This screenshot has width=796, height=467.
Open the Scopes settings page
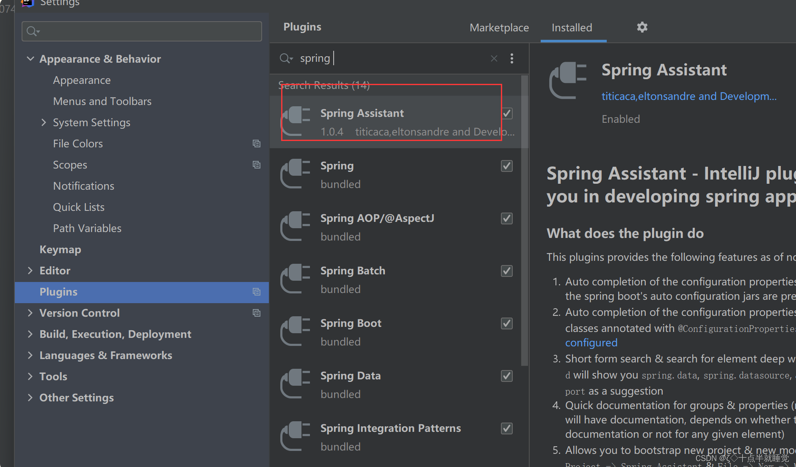pyautogui.click(x=70, y=165)
